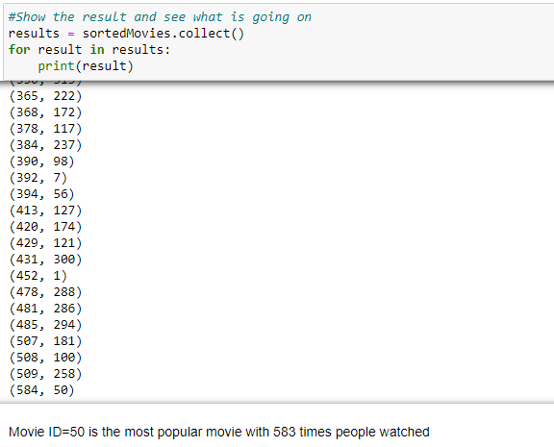Click the code line 'results = sortedMovies.collect()'
554x447 pixels.
point(126,34)
